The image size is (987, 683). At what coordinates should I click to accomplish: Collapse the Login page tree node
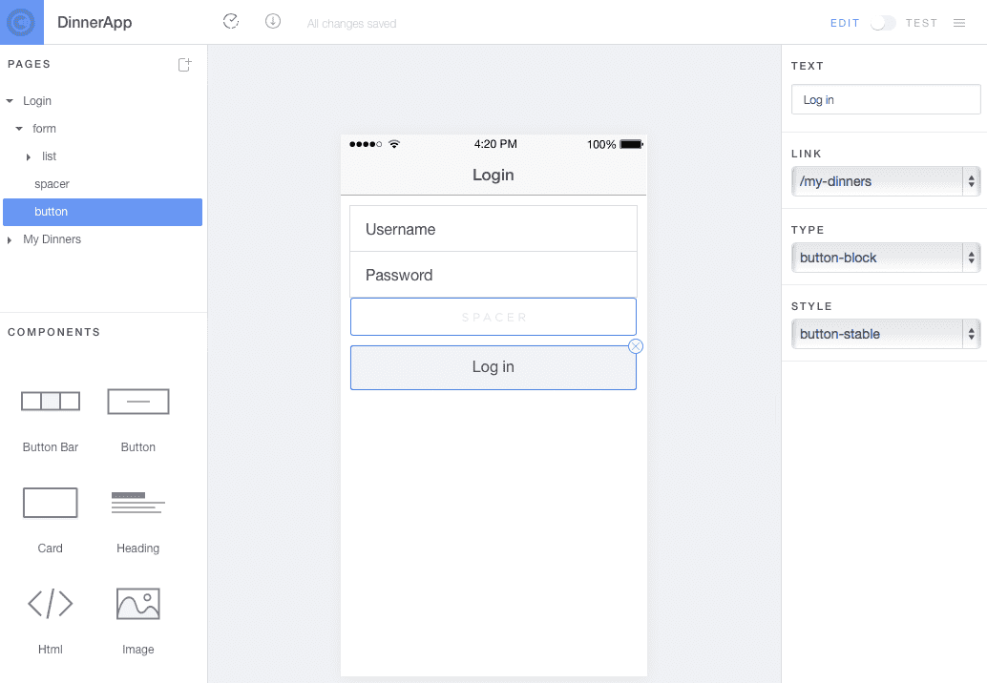tap(10, 100)
